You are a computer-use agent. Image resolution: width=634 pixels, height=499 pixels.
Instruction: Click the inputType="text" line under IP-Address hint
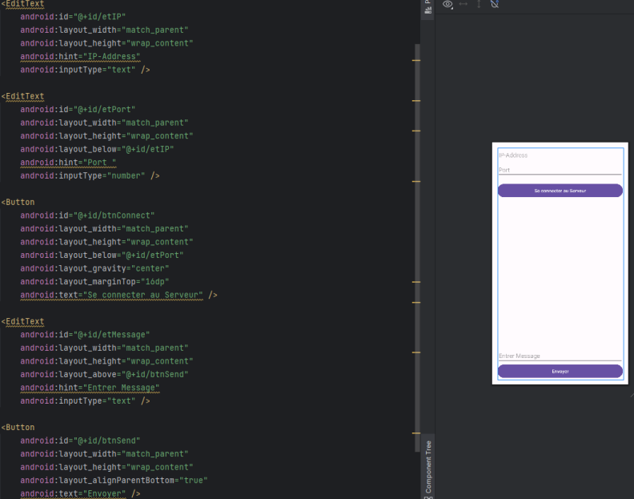coord(85,70)
